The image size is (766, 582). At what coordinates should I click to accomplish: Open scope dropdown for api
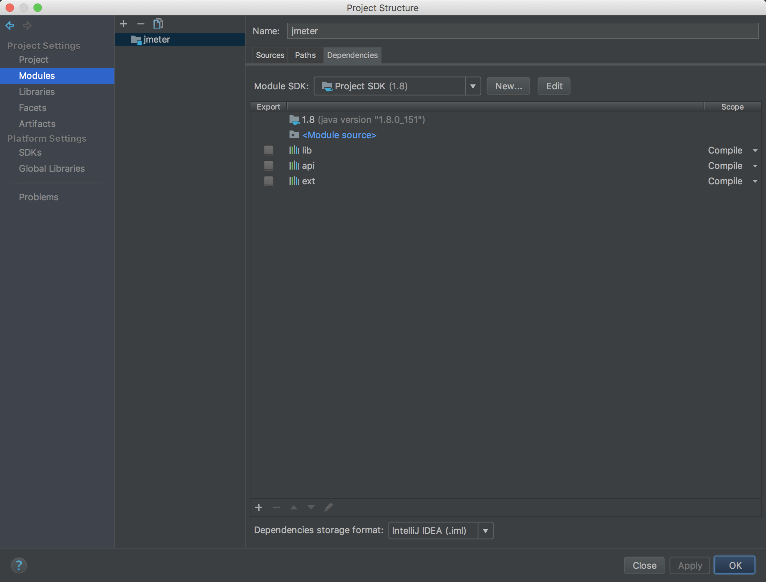(x=755, y=166)
